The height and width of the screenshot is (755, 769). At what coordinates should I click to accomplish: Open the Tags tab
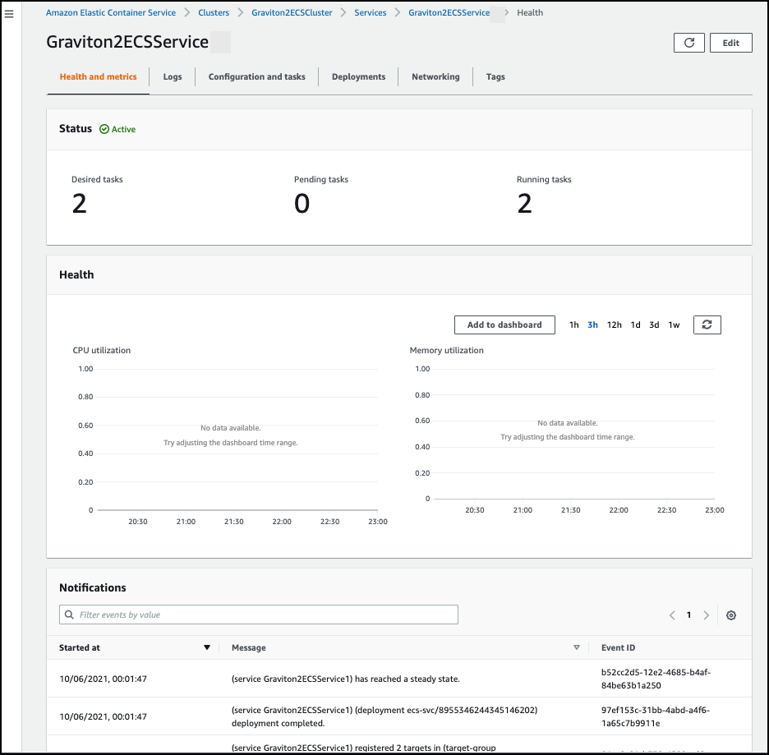(x=495, y=76)
